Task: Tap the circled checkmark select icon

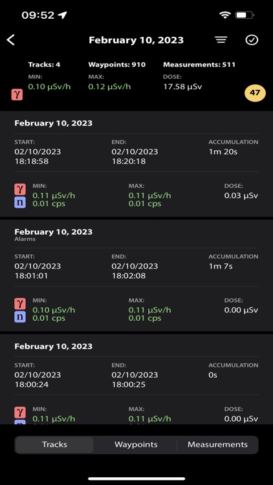Action: pos(252,40)
